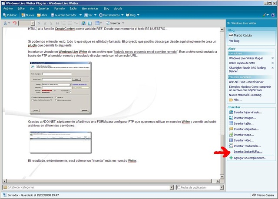Click Insertar InstantUFtp plugin link
The width and height of the screenshot is (278, 199).
pos(248,152)
